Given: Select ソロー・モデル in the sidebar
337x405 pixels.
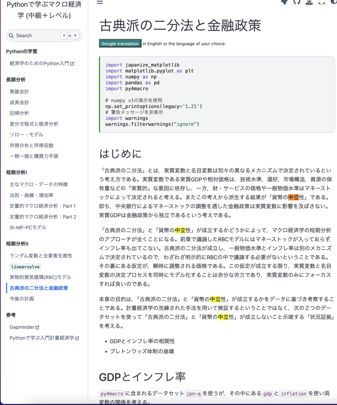Looking at the screenshot, I should point(26,135).
